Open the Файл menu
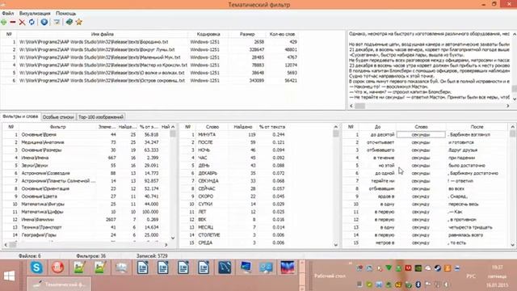This screenshot has height=291, width=517. pos(8,13)
